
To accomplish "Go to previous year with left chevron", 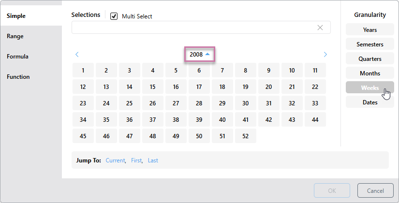I will (x=77, y=55).
